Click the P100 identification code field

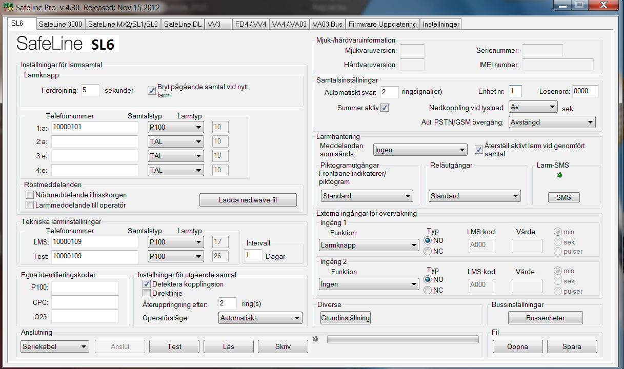coord(85,288)
